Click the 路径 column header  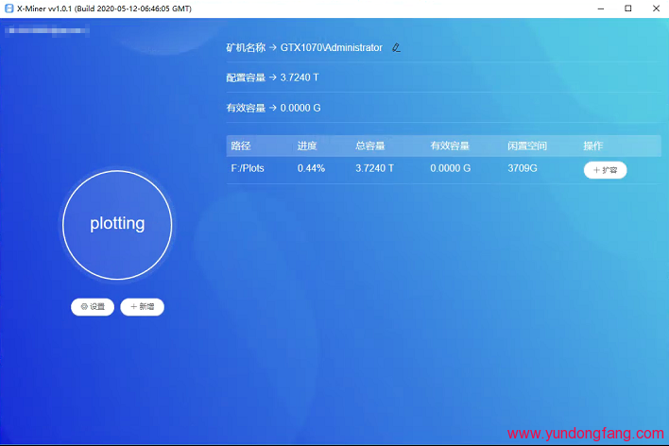coord(241,146)
